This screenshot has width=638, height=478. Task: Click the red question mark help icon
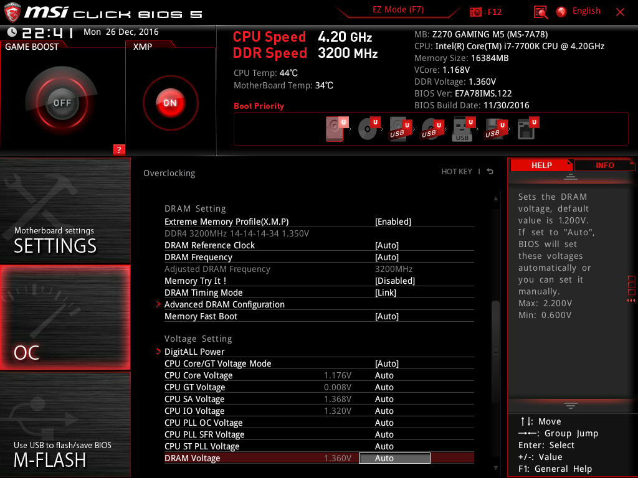pos(119,149)
